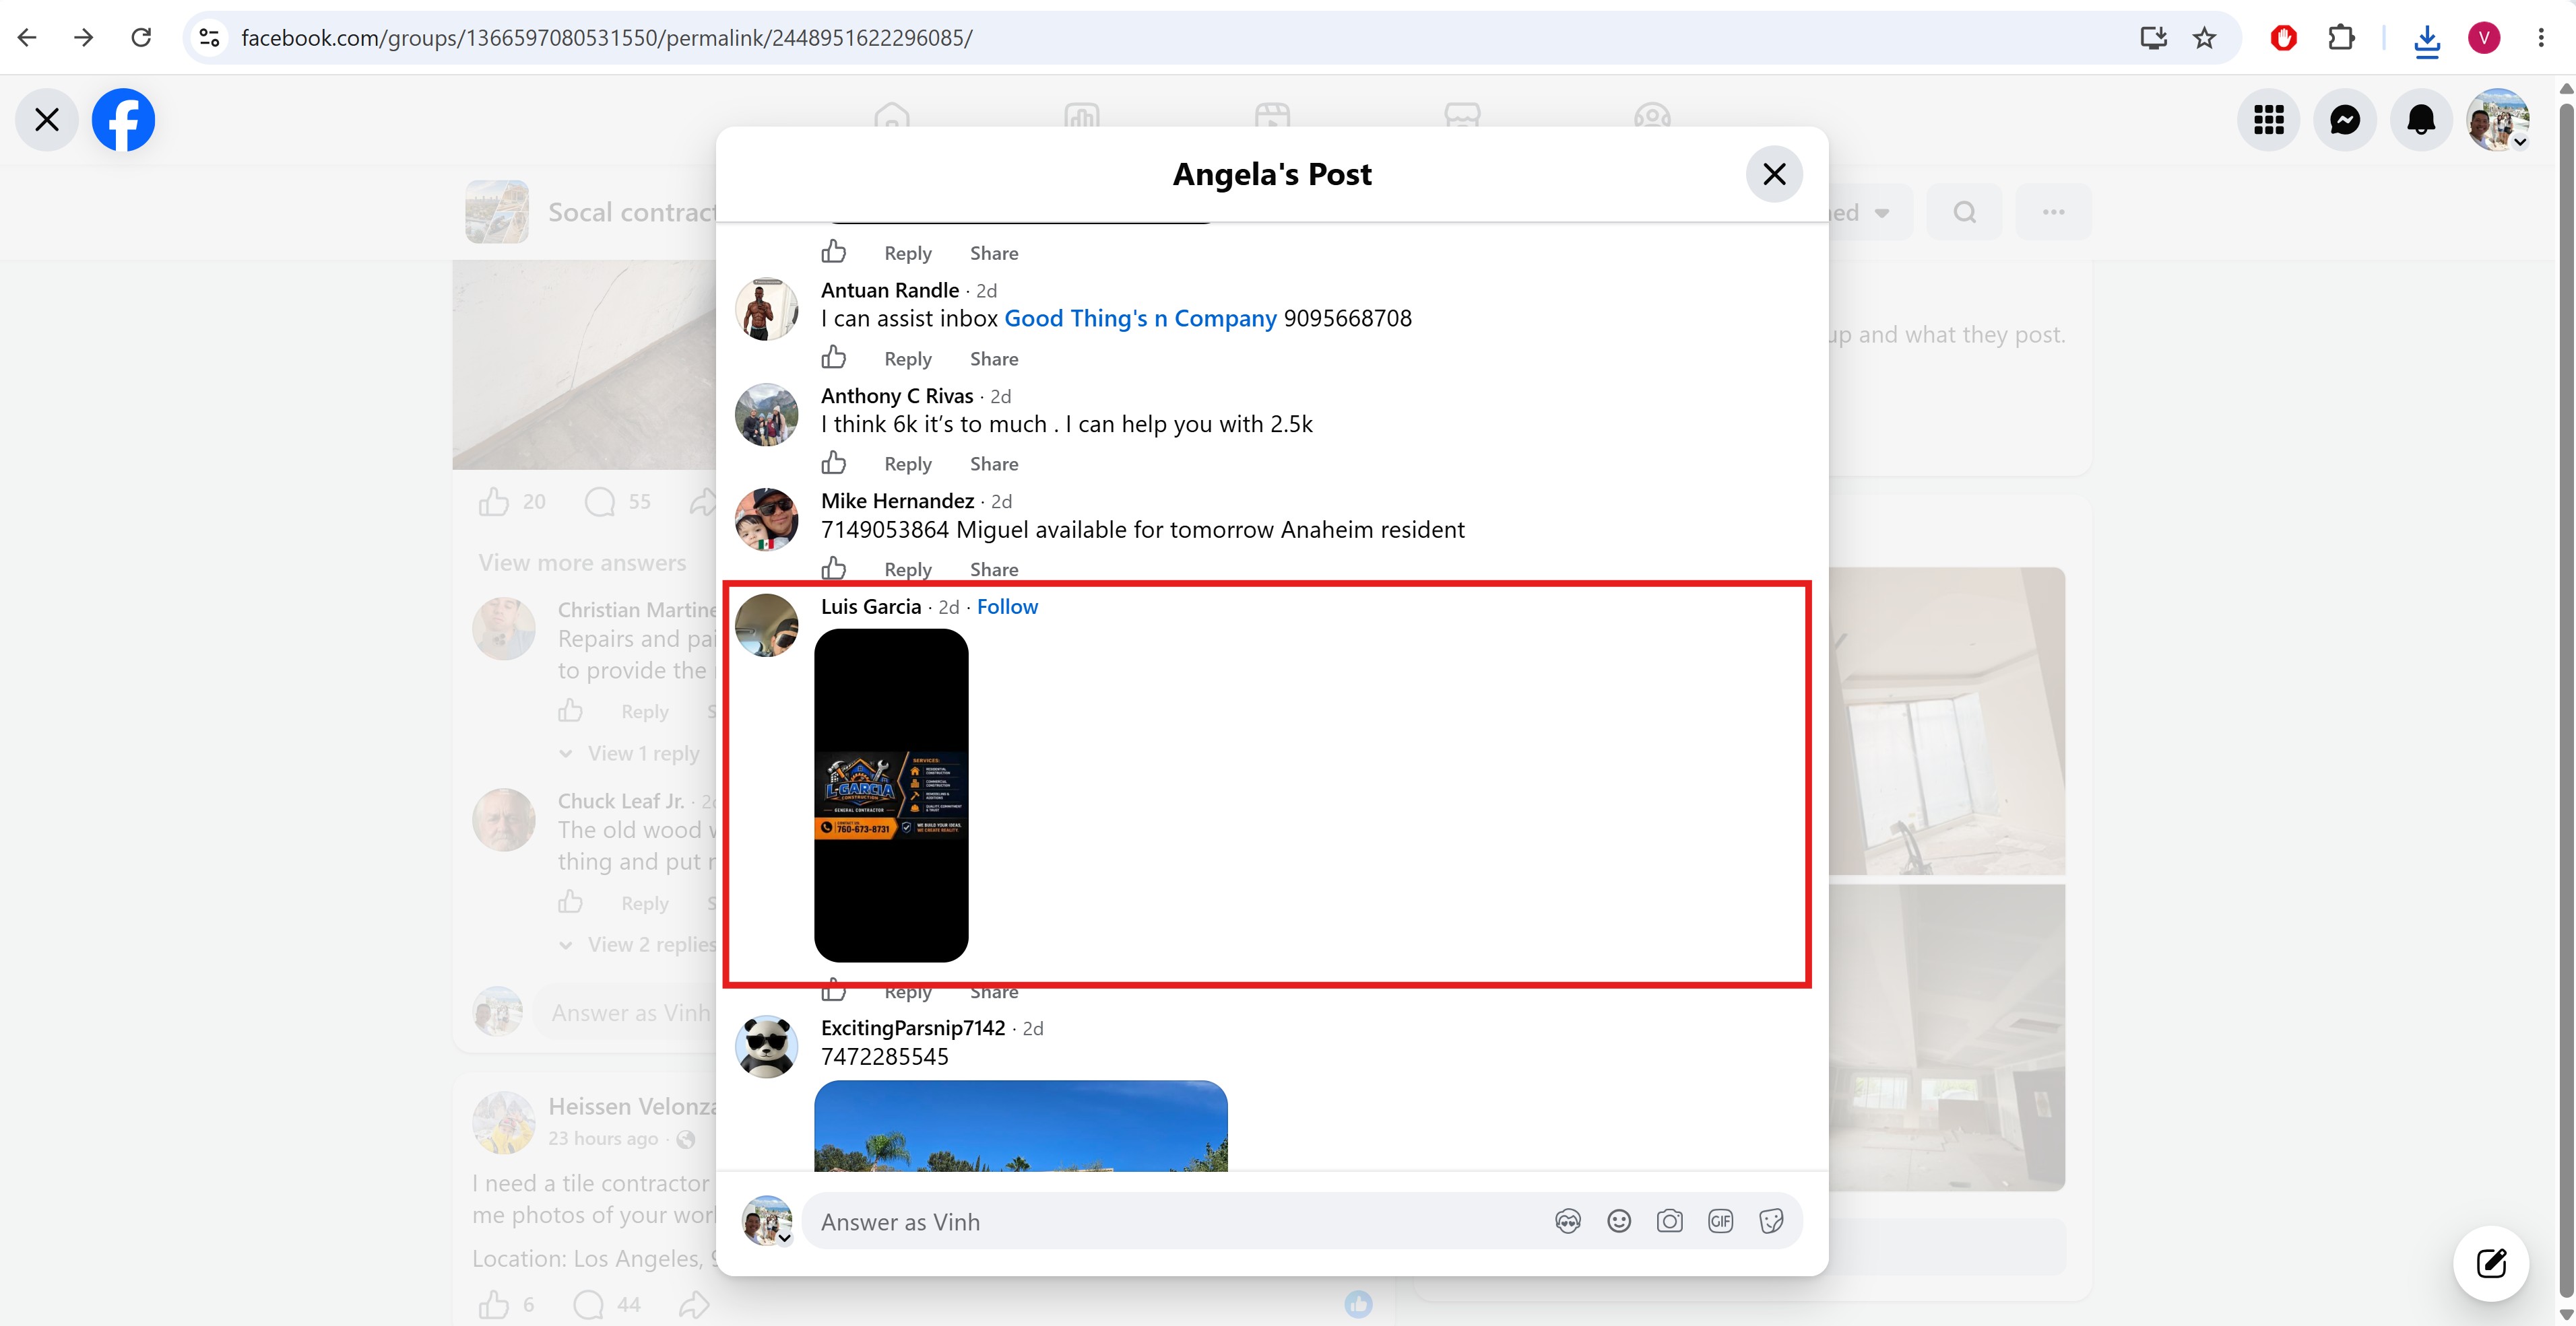2576x1326 pixels.
Task: Open Chrome profile V avatar
Action: 2484,38
